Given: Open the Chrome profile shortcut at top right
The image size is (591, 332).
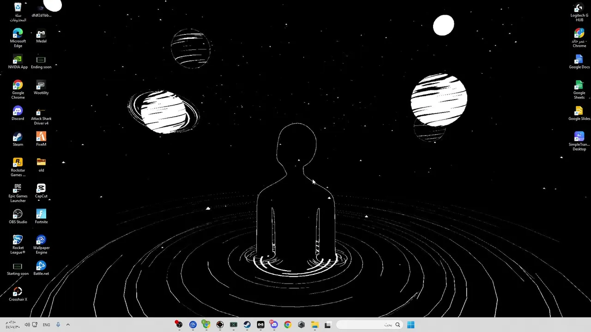Looking at the screenshot, I should [x=579, y=39].
